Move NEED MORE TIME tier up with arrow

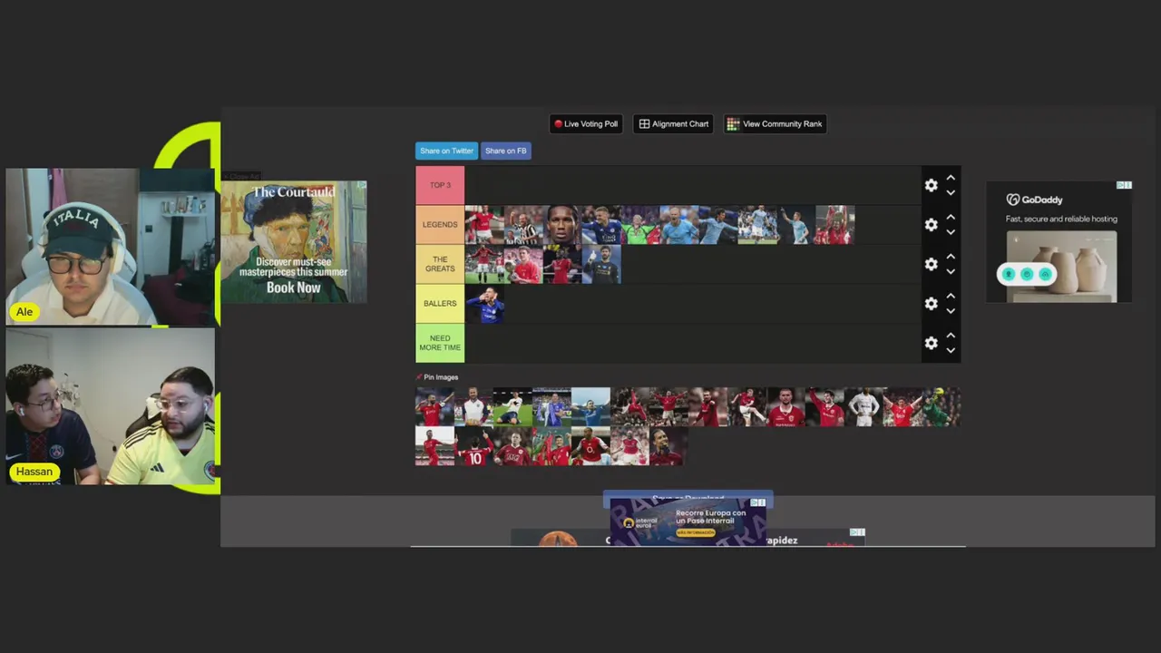[x=951, y=336]
